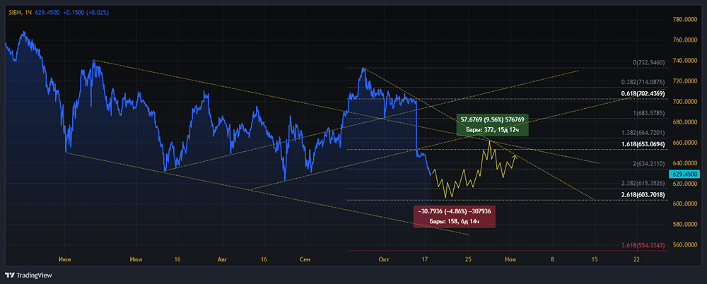The width and height of the screenshot is (707, 284).
Task: Select the green 57.6769 (9.56%) measure label
Action: (x=492, y=125)
